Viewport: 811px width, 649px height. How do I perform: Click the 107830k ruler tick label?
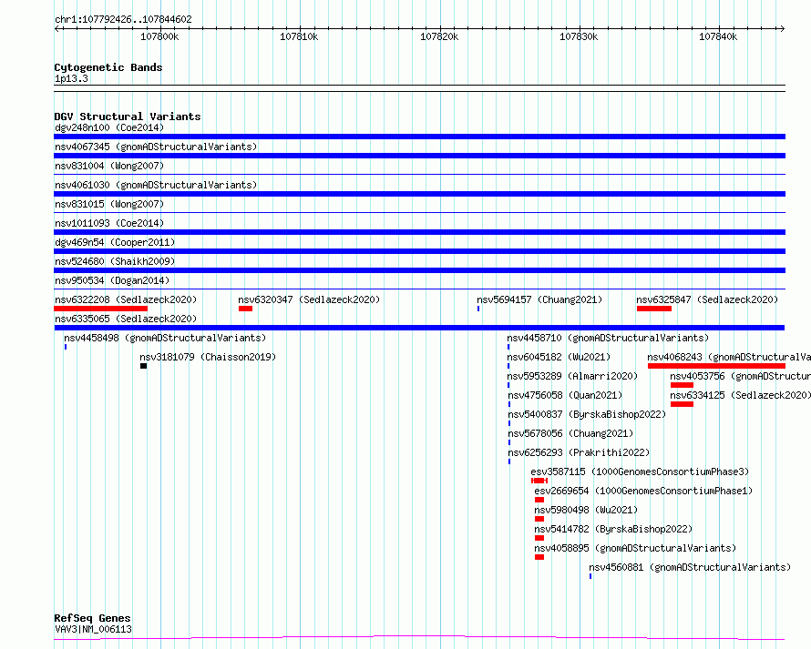click(579, 36)
